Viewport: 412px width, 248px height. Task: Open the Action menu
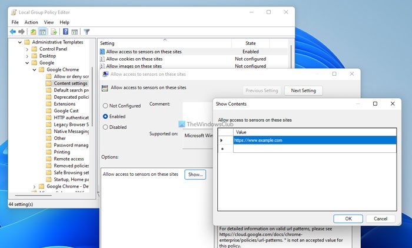pos(31,22)
